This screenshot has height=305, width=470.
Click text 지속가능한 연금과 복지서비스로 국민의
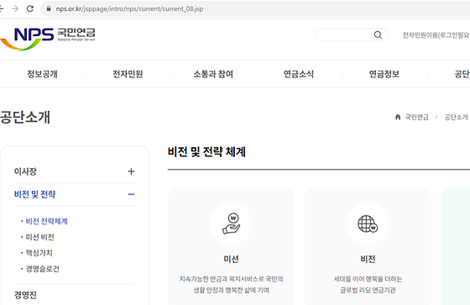[x=231, y=279]
